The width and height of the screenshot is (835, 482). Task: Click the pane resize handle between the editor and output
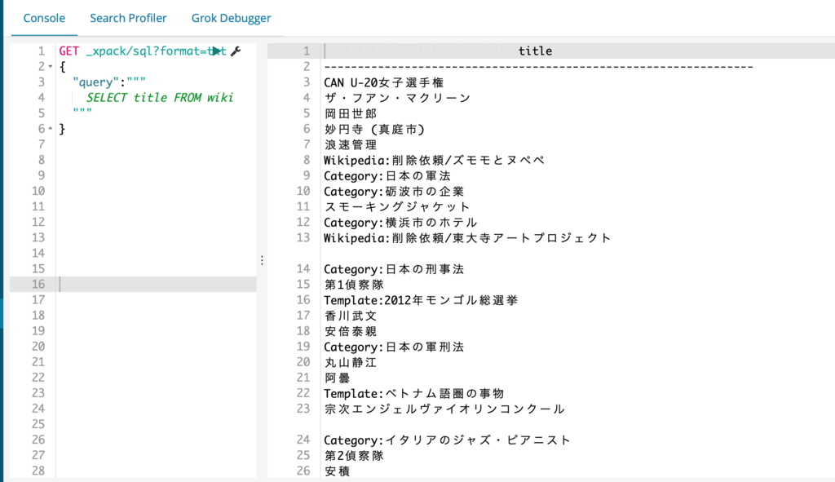pyautogui.click(x=262, y=260)
